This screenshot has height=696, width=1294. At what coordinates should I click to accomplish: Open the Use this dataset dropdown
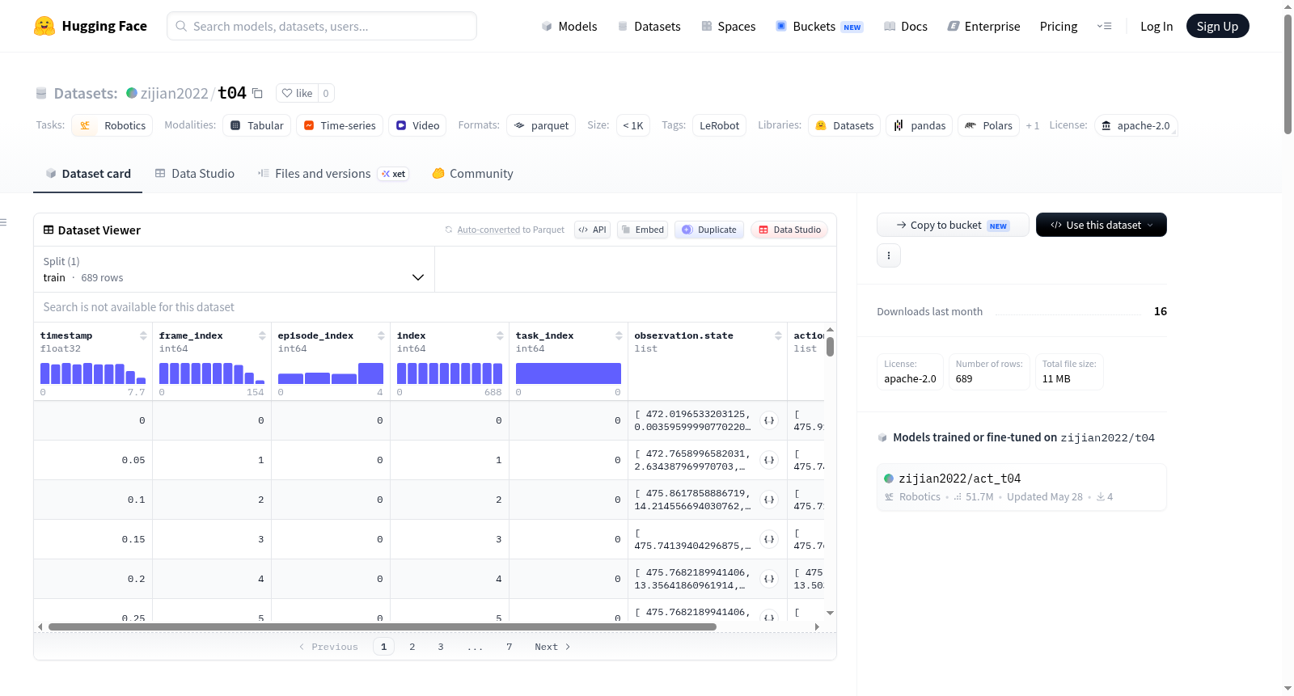click(x=1102, y=225)
